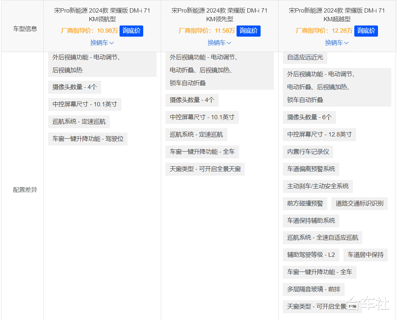The image size is (397, 320).
Task: Click 询底价 button for the 超越型 model
Action: (366, 31)
